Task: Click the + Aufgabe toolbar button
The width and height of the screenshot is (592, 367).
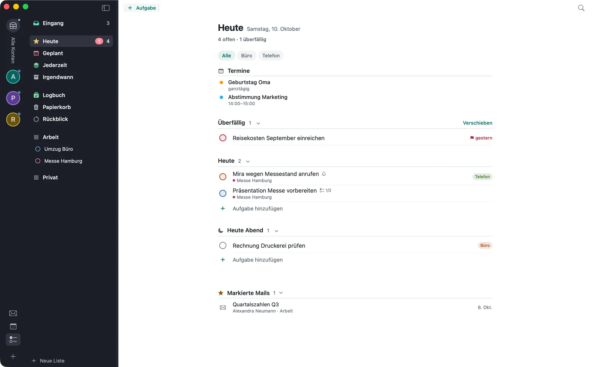Action: [x=142, y=8]
